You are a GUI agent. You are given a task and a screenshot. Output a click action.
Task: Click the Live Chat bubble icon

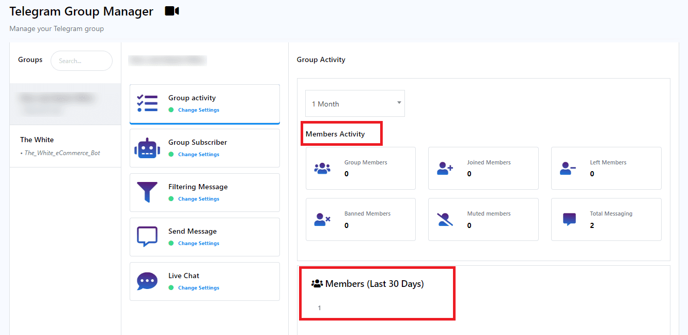click(147, 281)
